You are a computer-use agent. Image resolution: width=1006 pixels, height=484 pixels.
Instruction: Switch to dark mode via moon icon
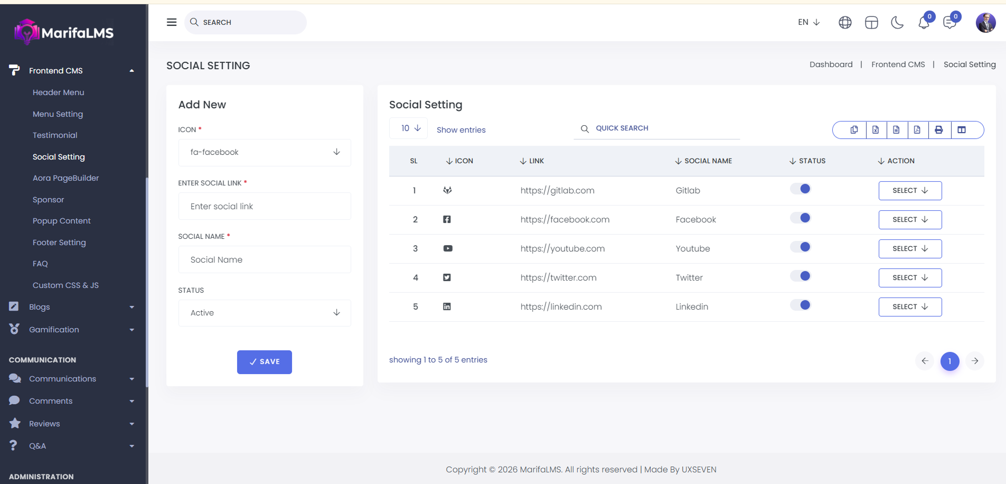897,22
